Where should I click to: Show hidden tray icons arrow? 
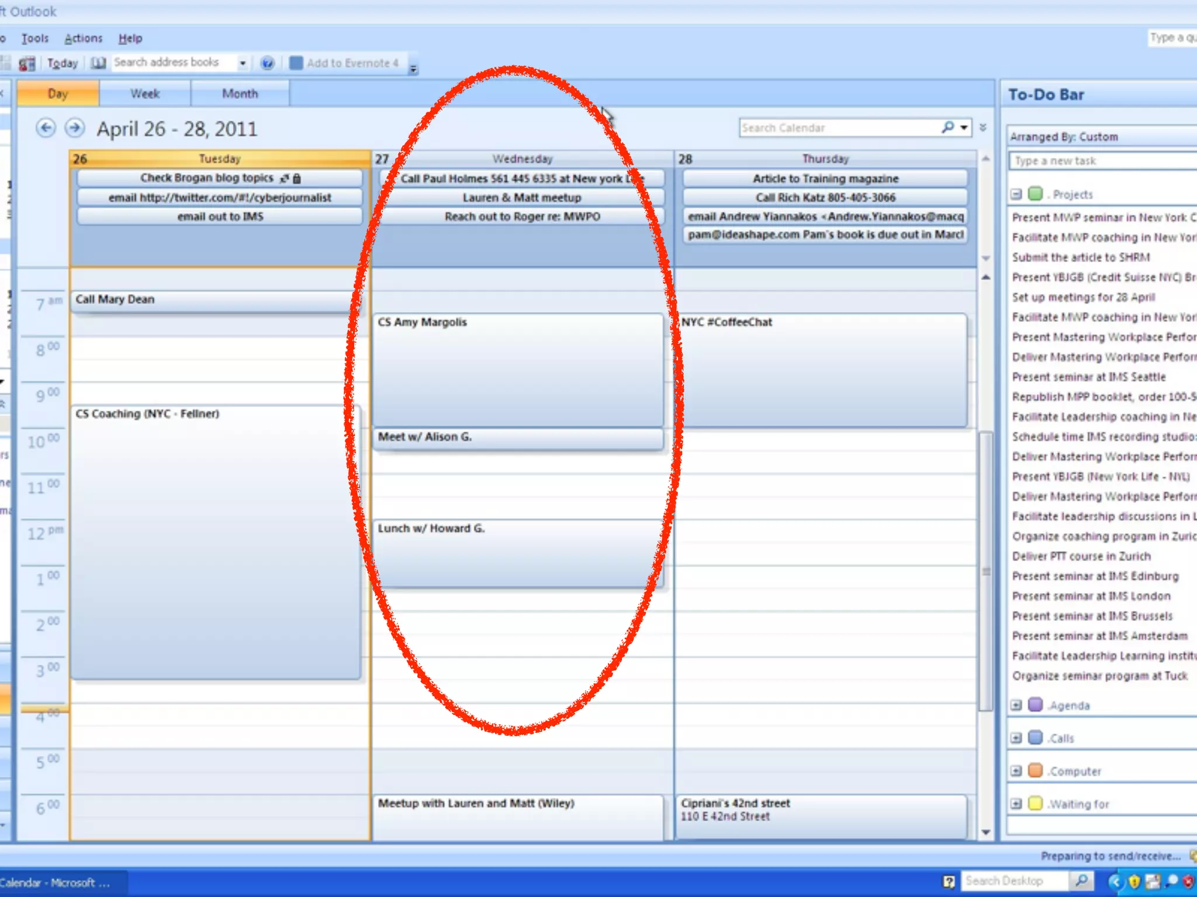pyautogui.click(x=1115, y=881)
